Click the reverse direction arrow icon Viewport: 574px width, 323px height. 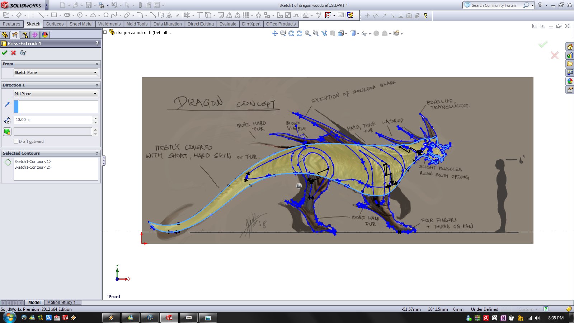click(x=7, y=104)
